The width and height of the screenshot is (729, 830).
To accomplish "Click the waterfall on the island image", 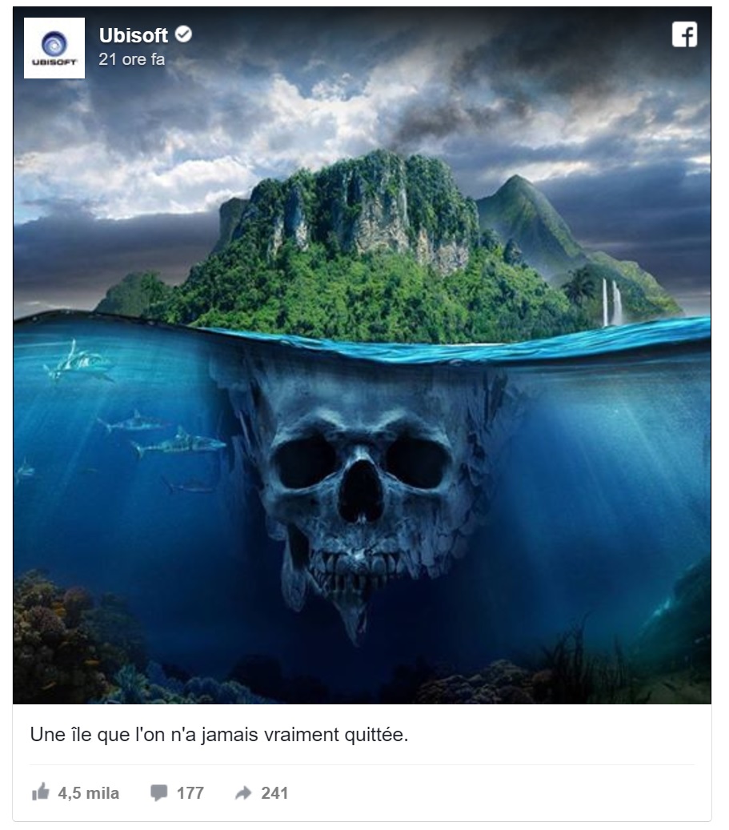I will click(x=611, y=303).
